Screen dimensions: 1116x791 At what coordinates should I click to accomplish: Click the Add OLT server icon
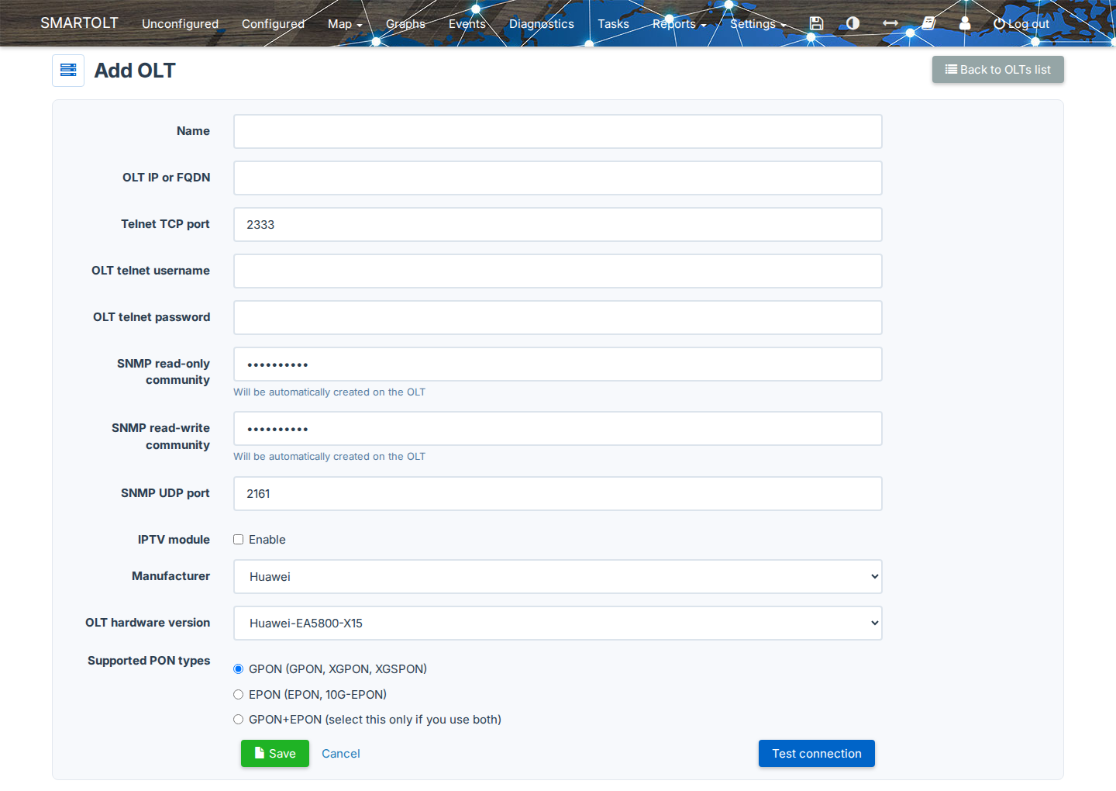[x=68, y=71]
